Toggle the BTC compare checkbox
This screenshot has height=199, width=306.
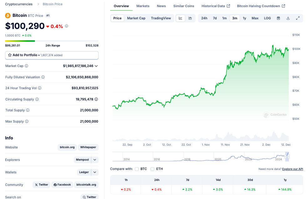pyautogui.click(x=137, y=169)
